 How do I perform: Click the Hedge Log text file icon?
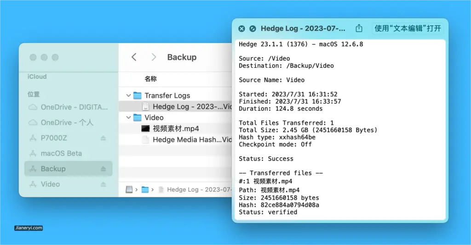[145, 106]
